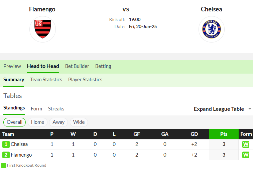Click the First Knockout Round legend square
Screen dimensions: 253x174
[x=4, y=165]
